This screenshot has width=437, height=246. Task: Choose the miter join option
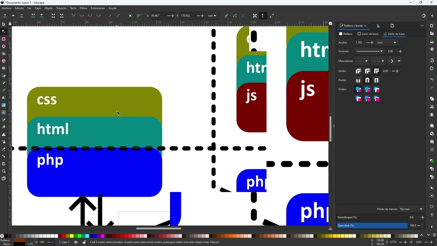coord(377,71)
